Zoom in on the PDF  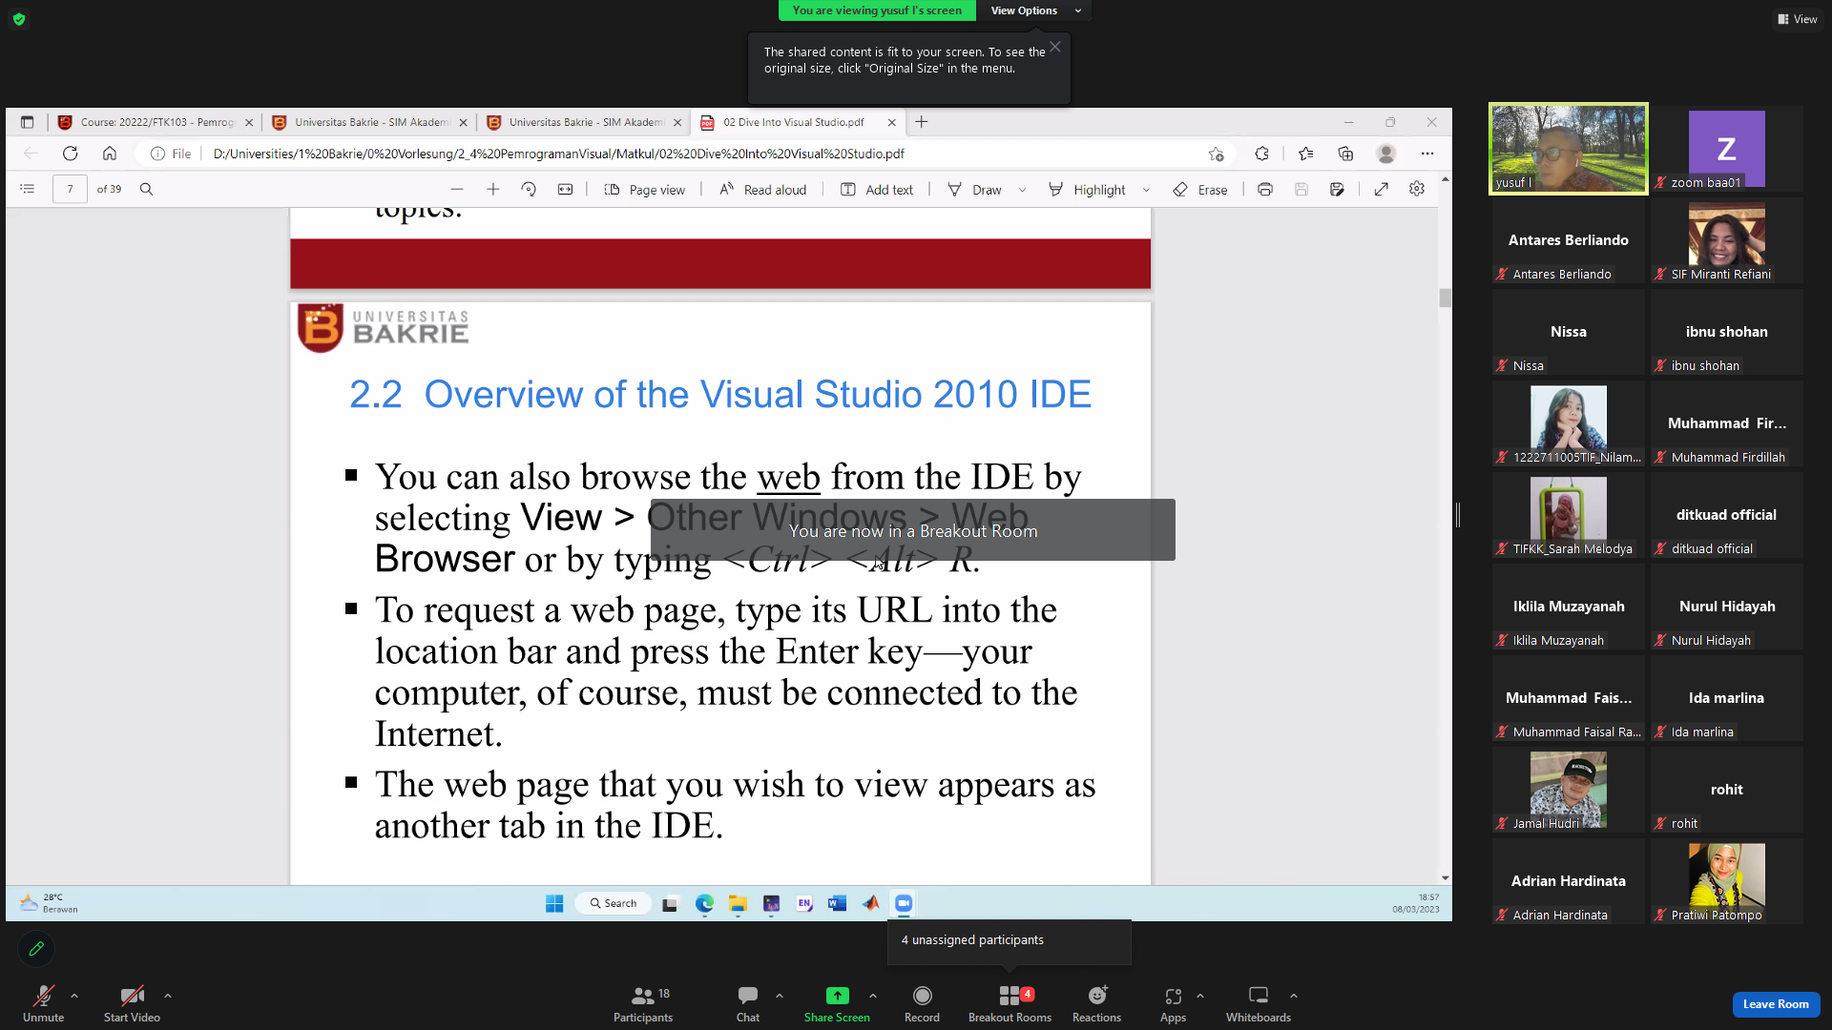point(493,189)
